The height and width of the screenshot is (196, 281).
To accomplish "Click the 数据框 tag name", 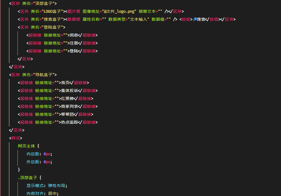I will (74, 19).
